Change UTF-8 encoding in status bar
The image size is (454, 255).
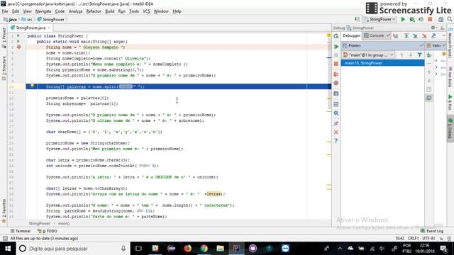pos(428,239)
